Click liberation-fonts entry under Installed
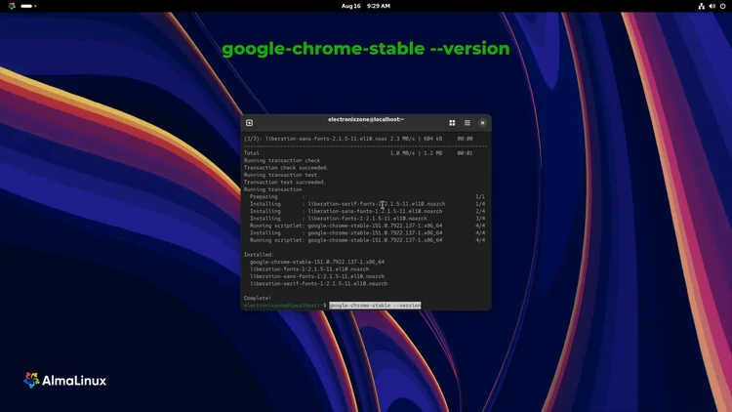 coord(309,269)
